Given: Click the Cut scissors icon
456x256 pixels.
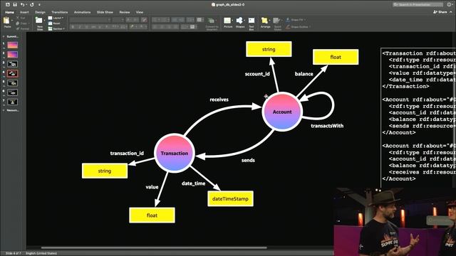Looking at the screenshot, I should (x=18, y=18).
